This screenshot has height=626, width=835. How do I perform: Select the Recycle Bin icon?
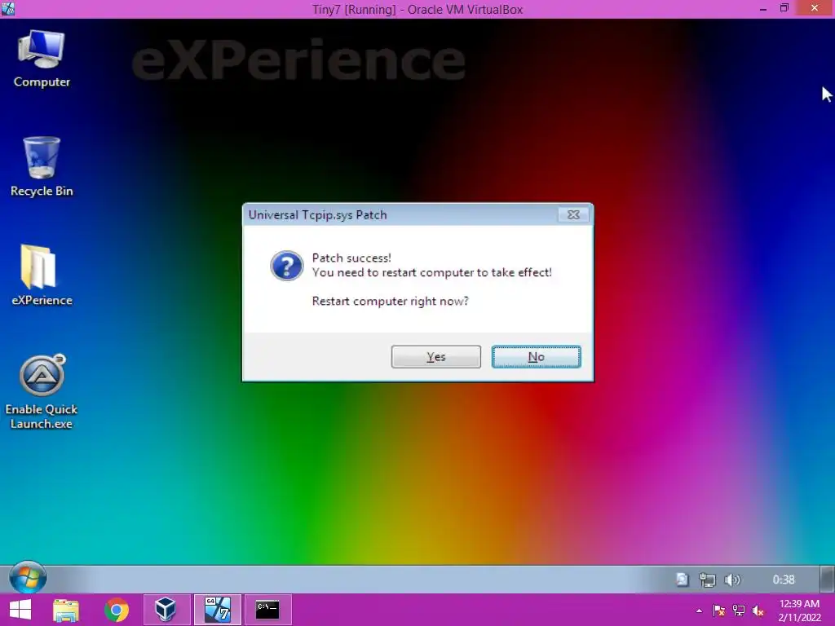point(42,167)
